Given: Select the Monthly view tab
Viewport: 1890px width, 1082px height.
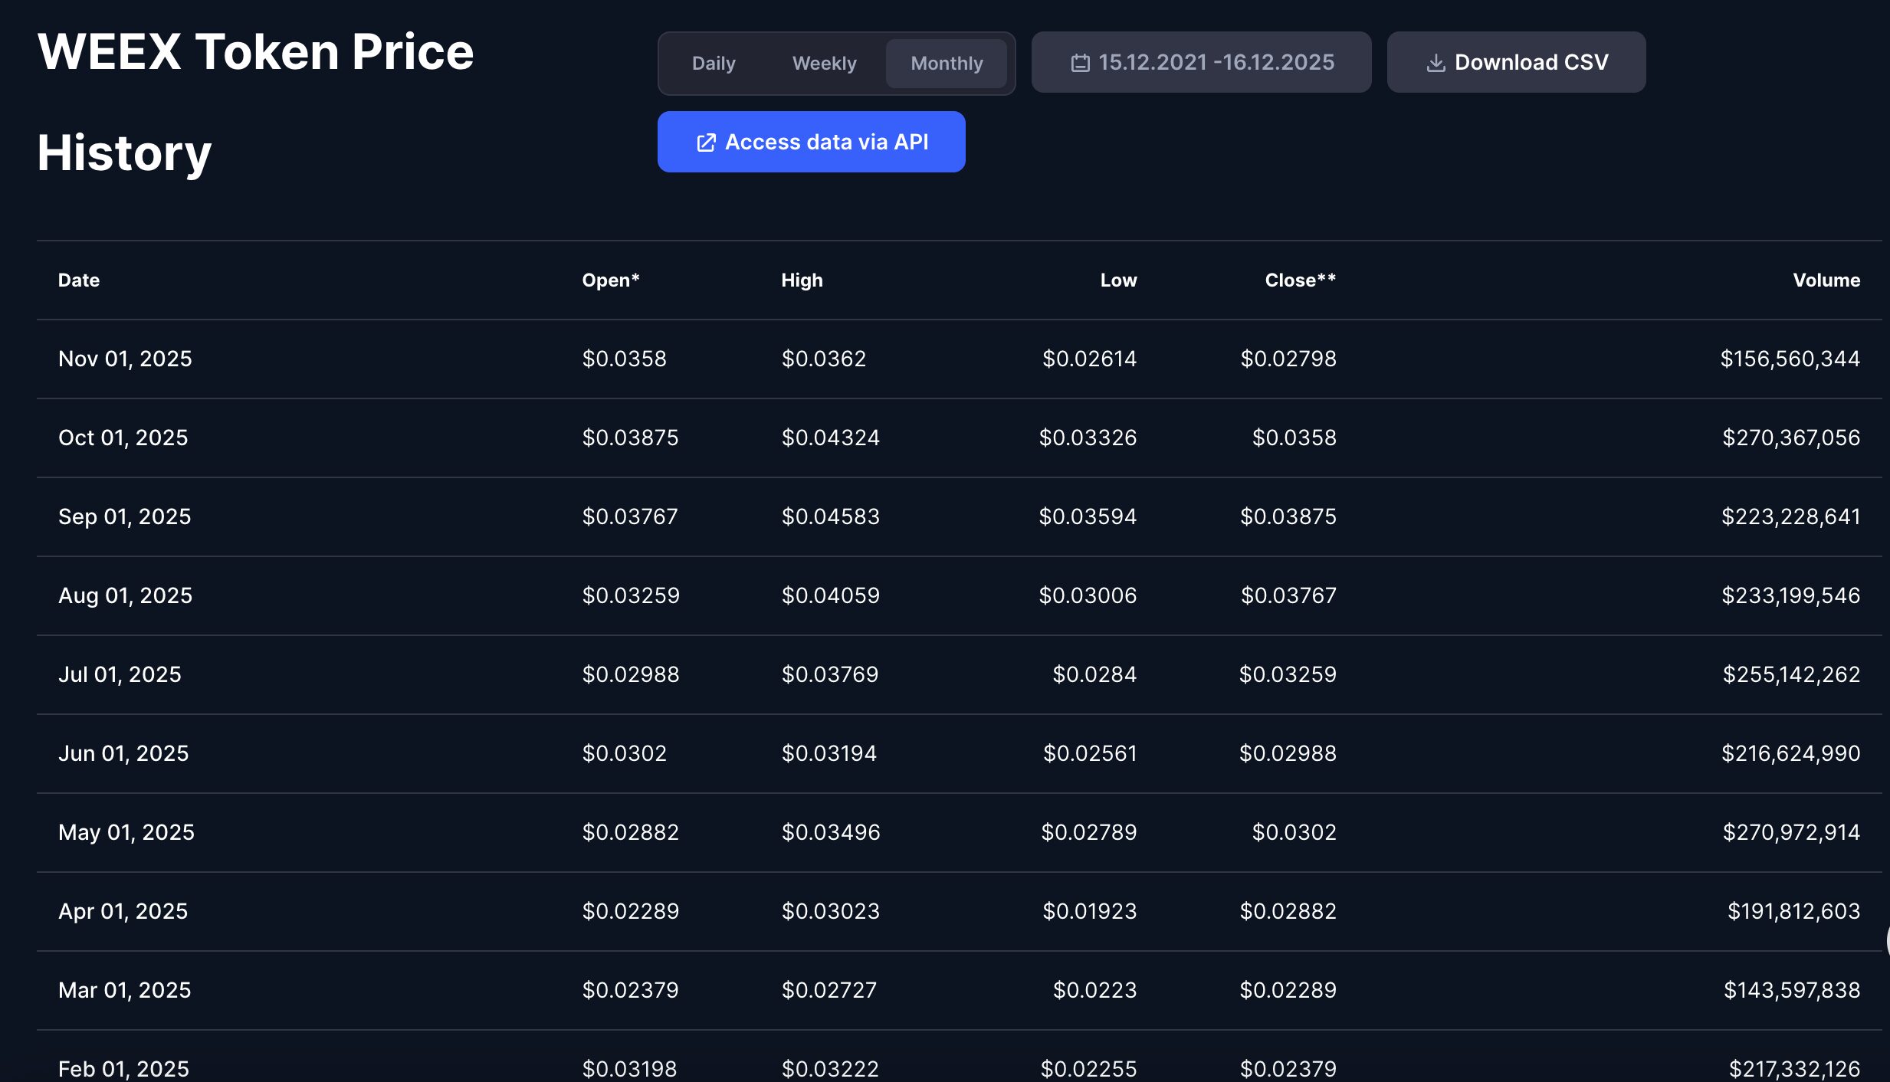Looking at the screenshot, I should (946, 63).
